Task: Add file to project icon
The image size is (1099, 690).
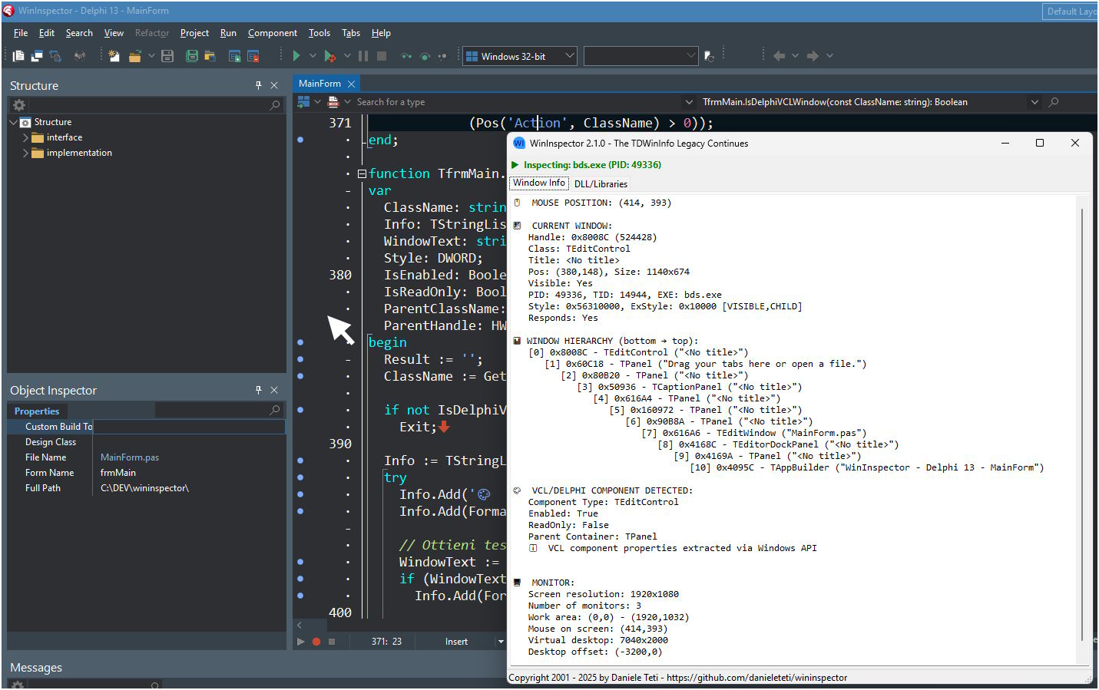Action: [x=234, y=55]
